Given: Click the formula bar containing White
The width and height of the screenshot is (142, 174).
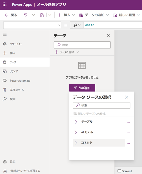Looking at the screenshot, I should 113,25.
